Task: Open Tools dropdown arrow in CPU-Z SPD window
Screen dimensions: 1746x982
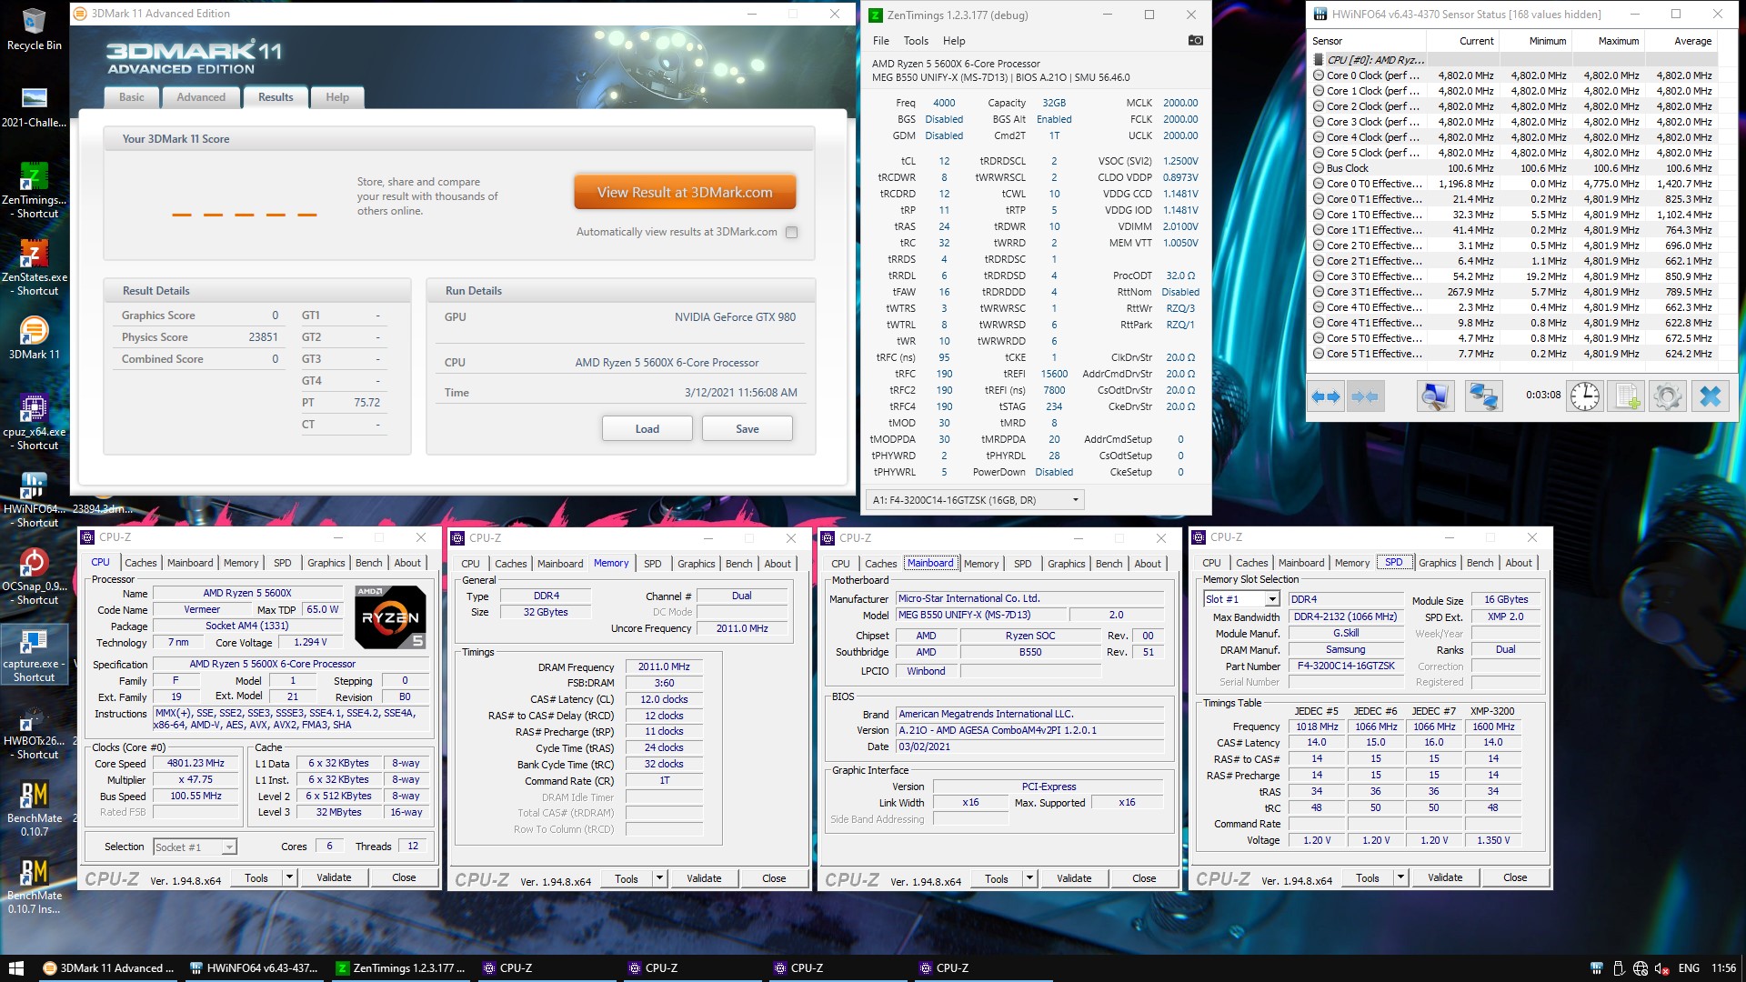Action: point(1401,877)
